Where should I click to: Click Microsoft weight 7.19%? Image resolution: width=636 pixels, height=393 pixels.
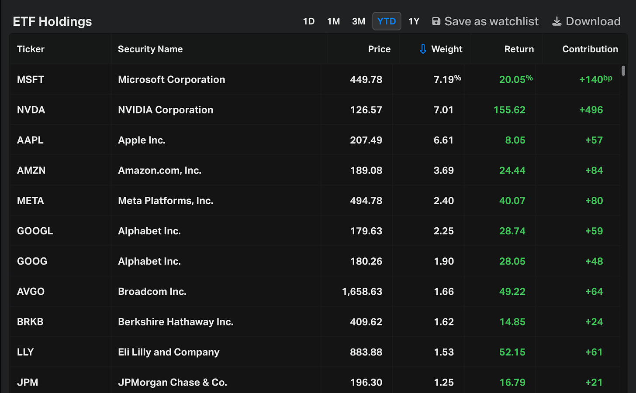click(447, 79)
